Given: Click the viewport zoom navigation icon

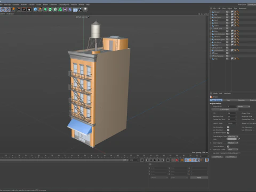Looking at the screenshot, I should pos(202,14).
